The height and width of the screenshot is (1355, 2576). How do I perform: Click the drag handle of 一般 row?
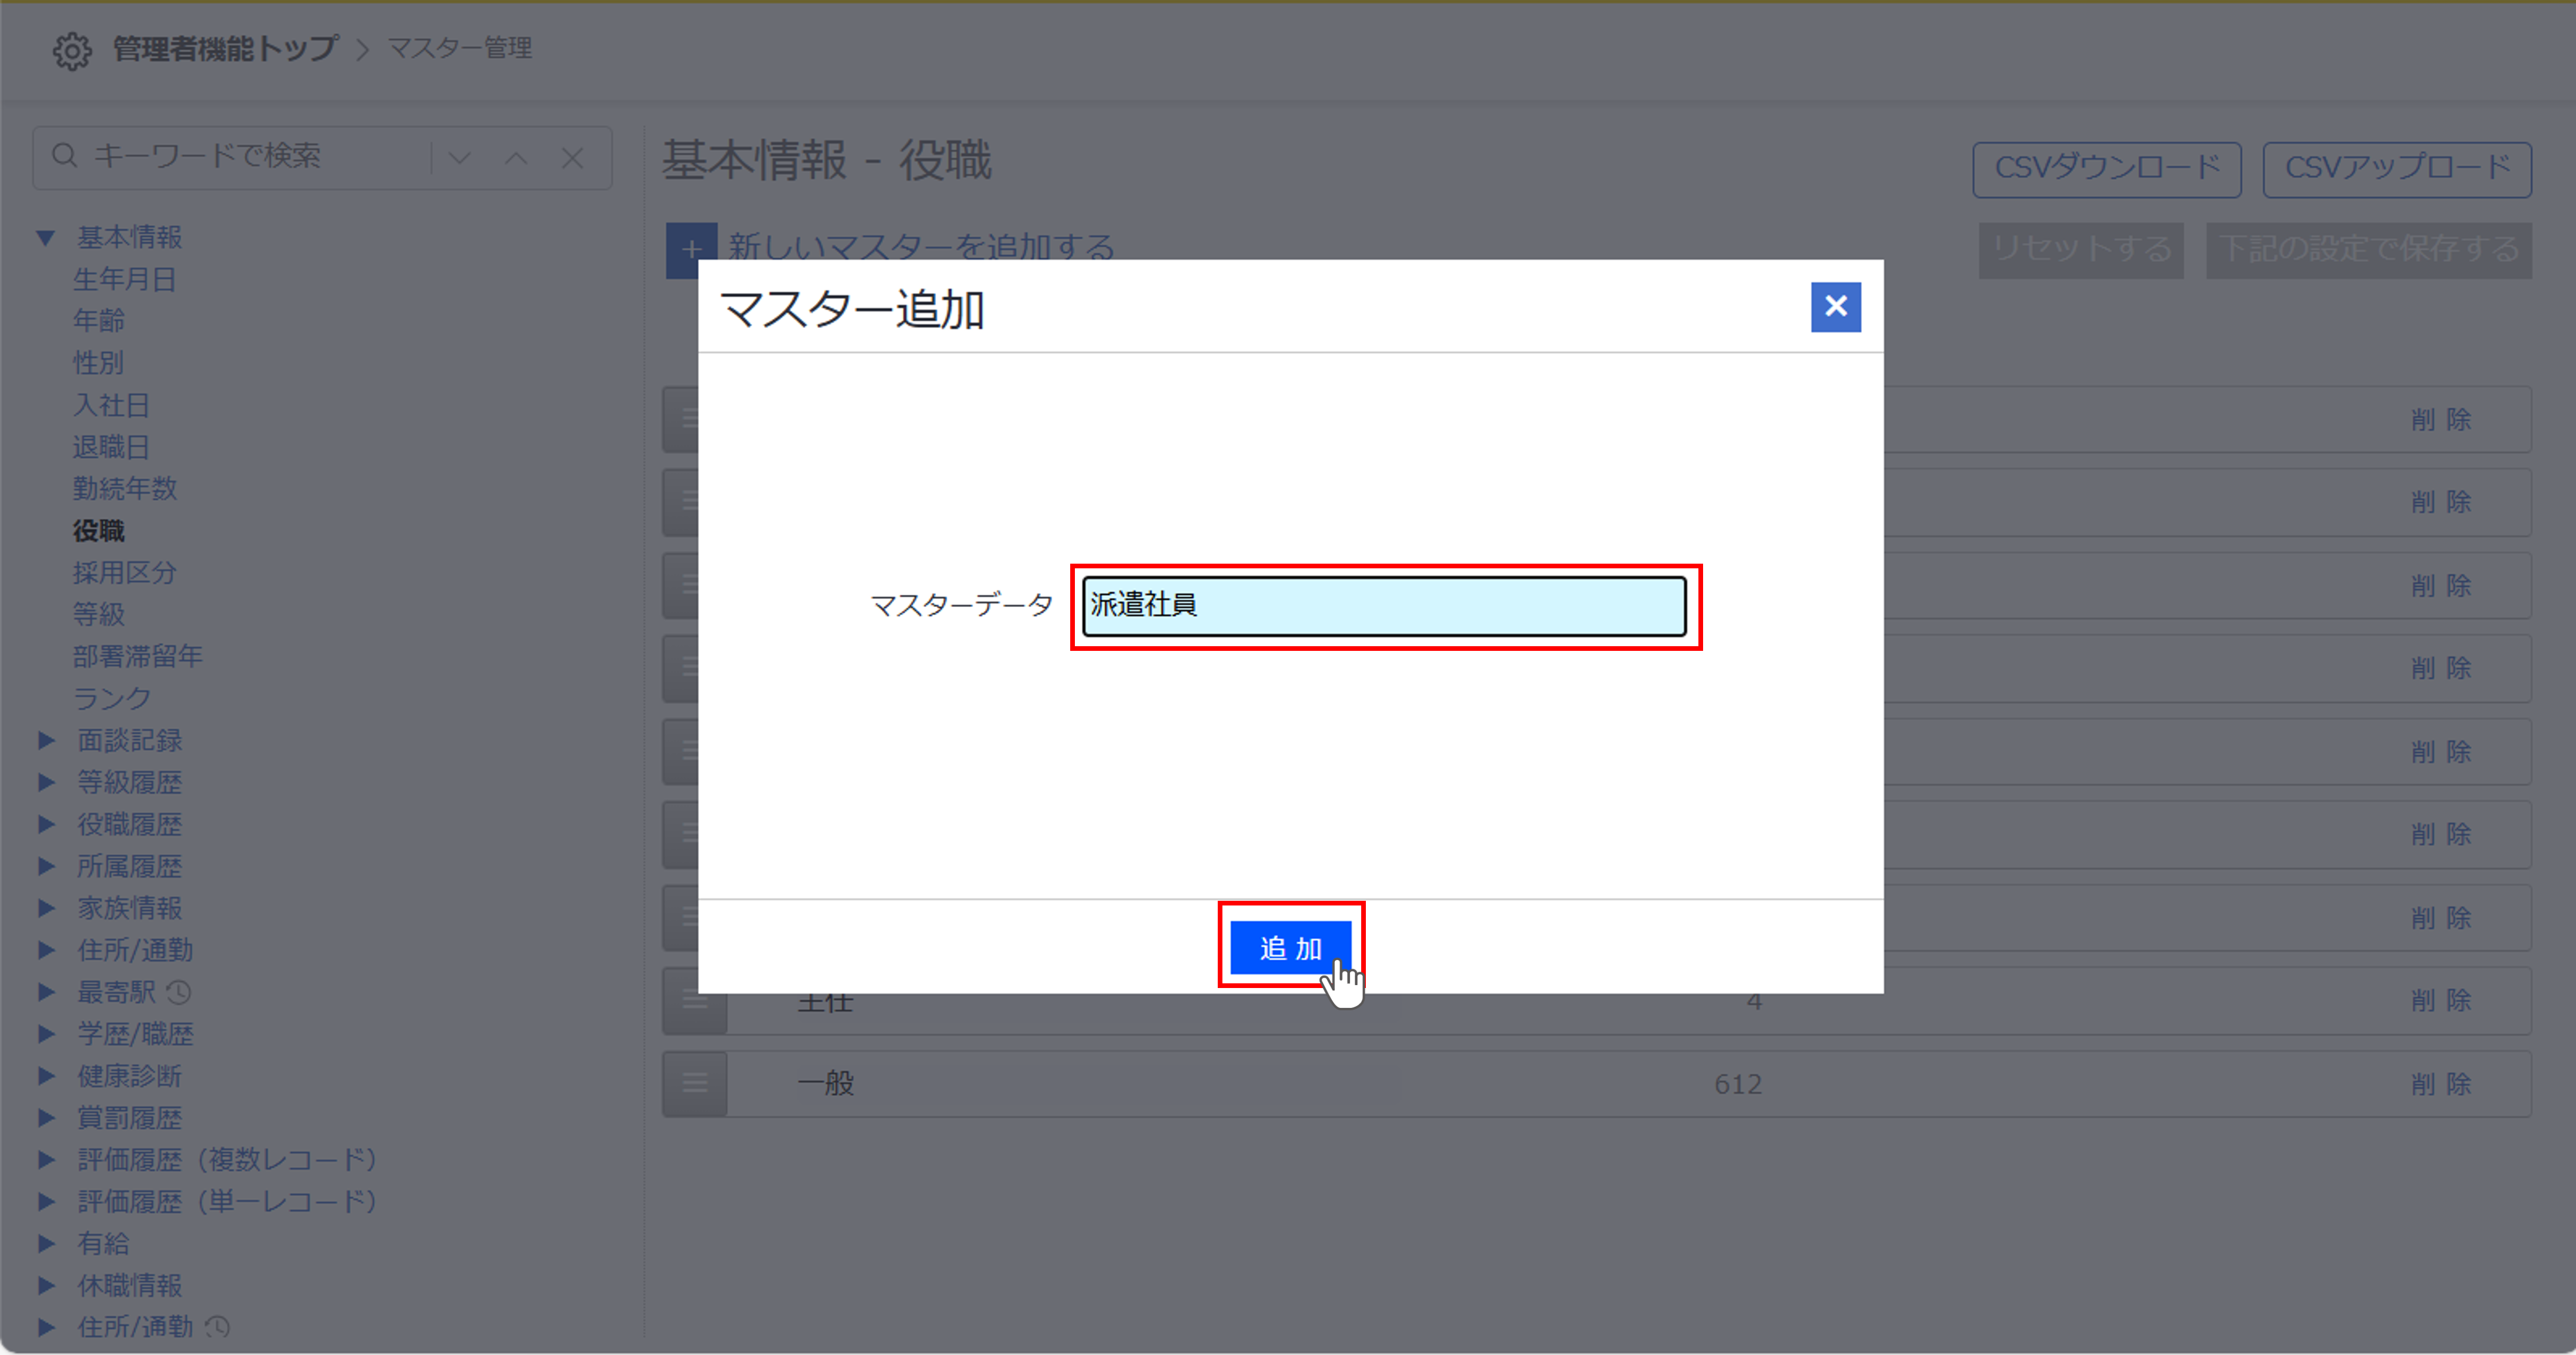[695, 1083]
